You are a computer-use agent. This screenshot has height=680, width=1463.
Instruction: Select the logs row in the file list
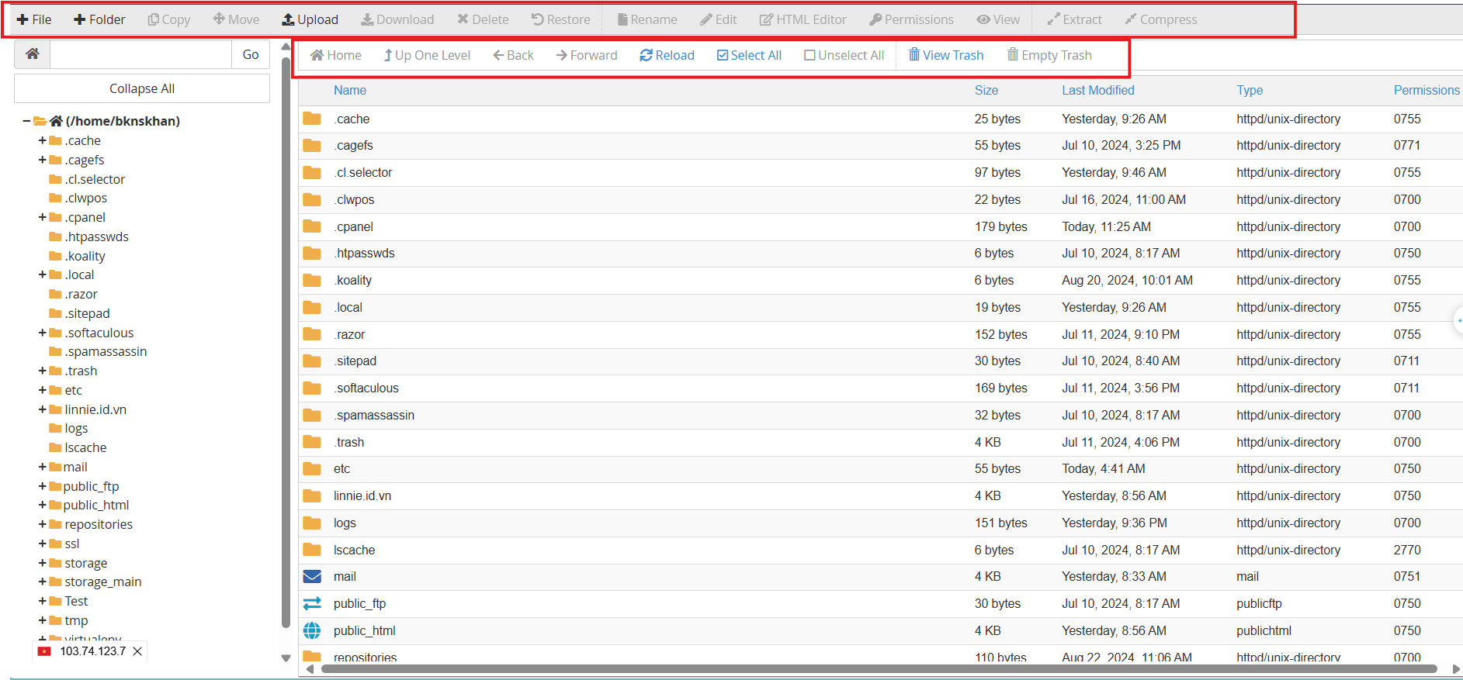(x=881, y=523)
